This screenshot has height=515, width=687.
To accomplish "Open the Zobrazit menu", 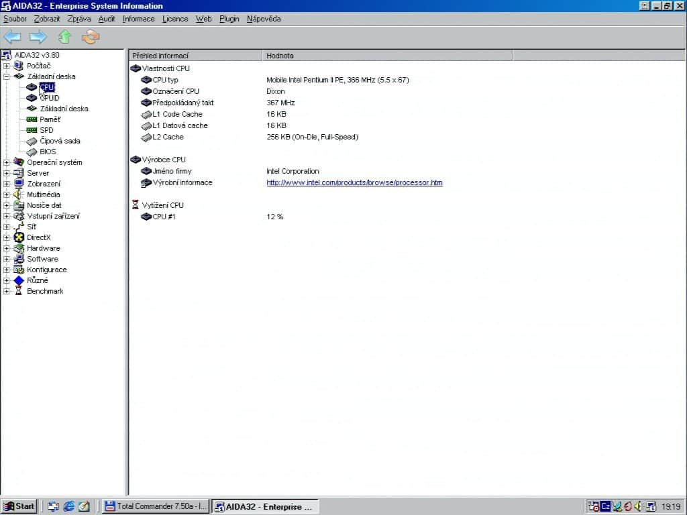I will [47, 19].
